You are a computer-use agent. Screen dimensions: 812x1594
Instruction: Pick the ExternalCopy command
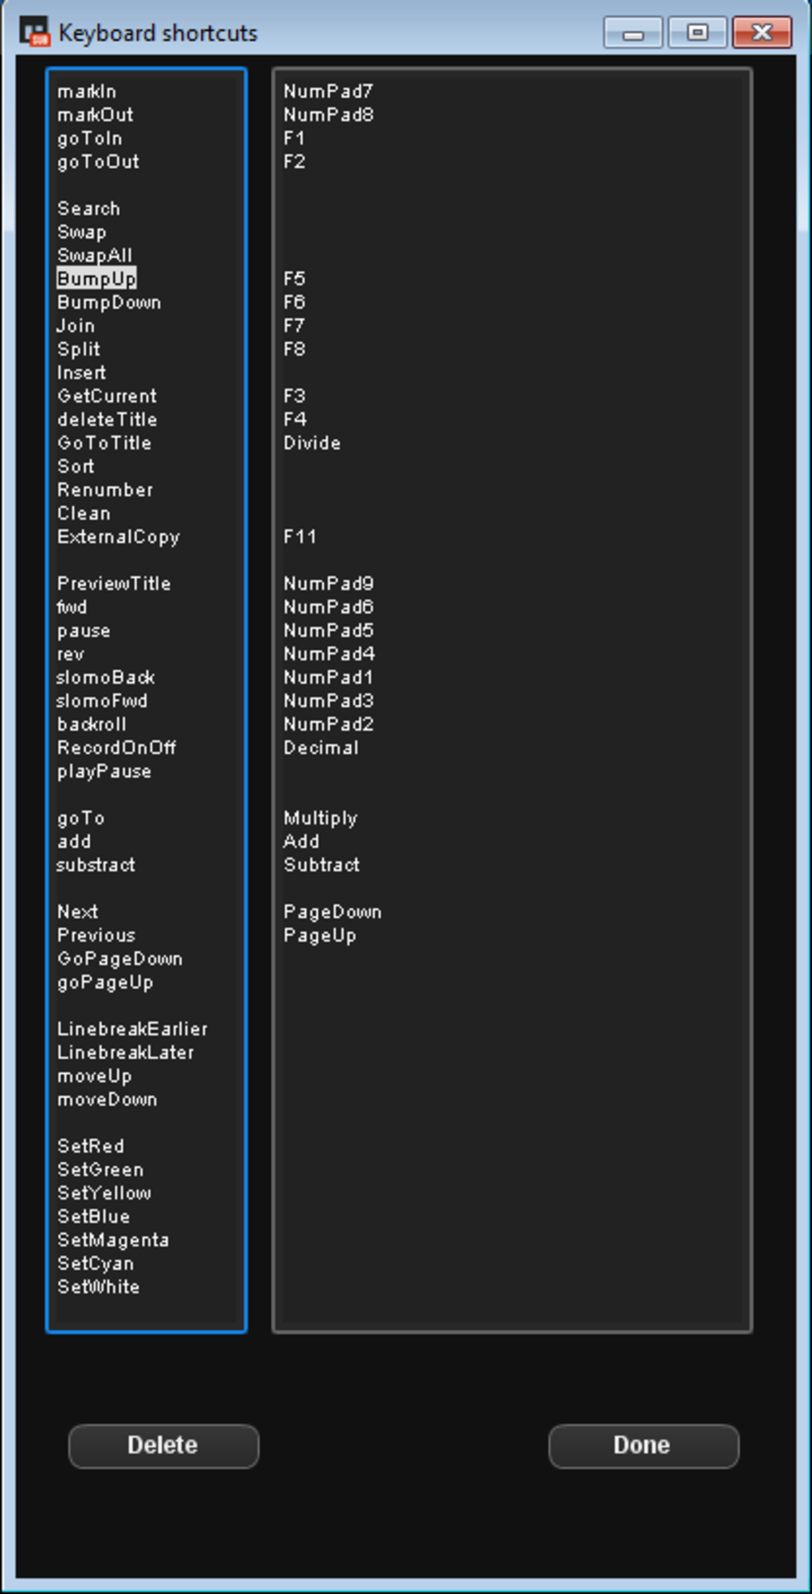(118, 536)
